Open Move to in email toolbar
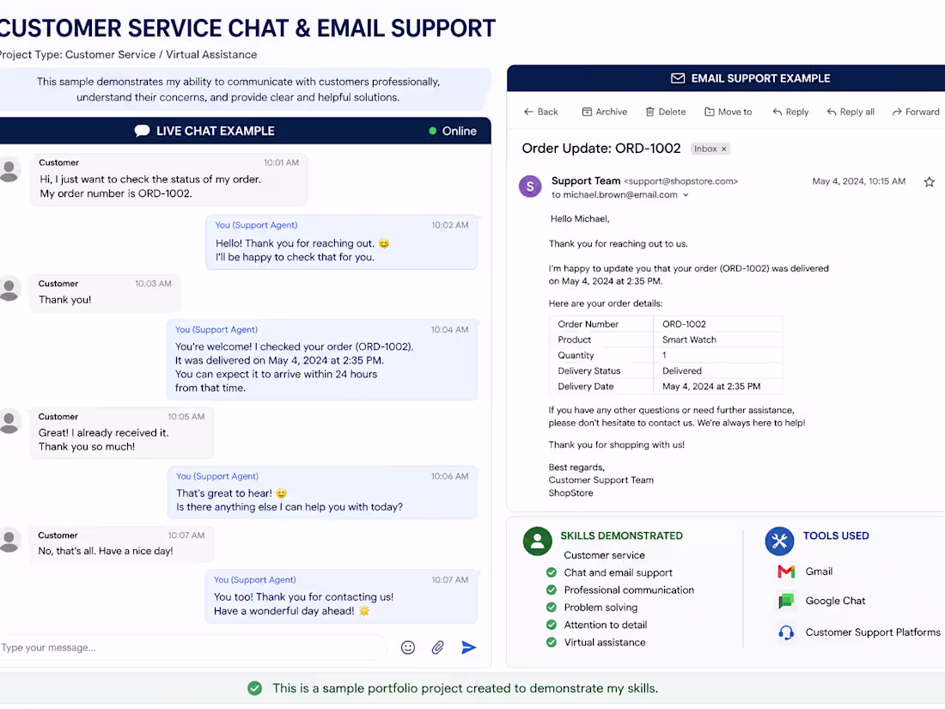945x709 pixels. [728, 112]
